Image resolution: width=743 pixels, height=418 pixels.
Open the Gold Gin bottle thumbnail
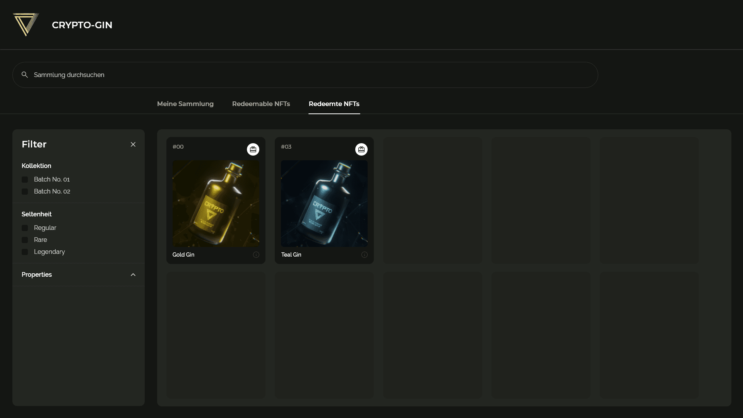[216, 204]
